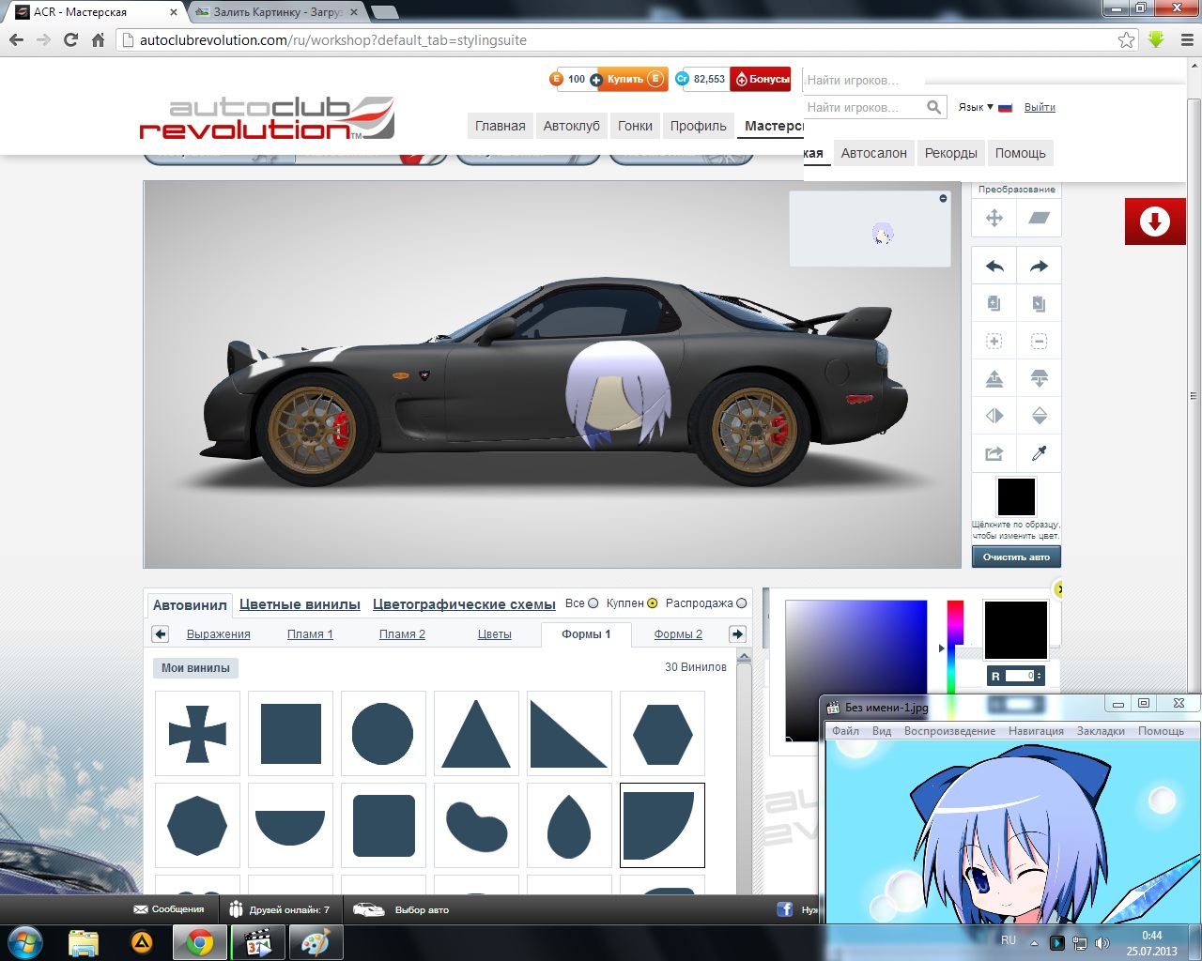Click the 'Выйти' logout link
The height and width of the screenshot is (961, 1202).
(x=1040, y=107)
